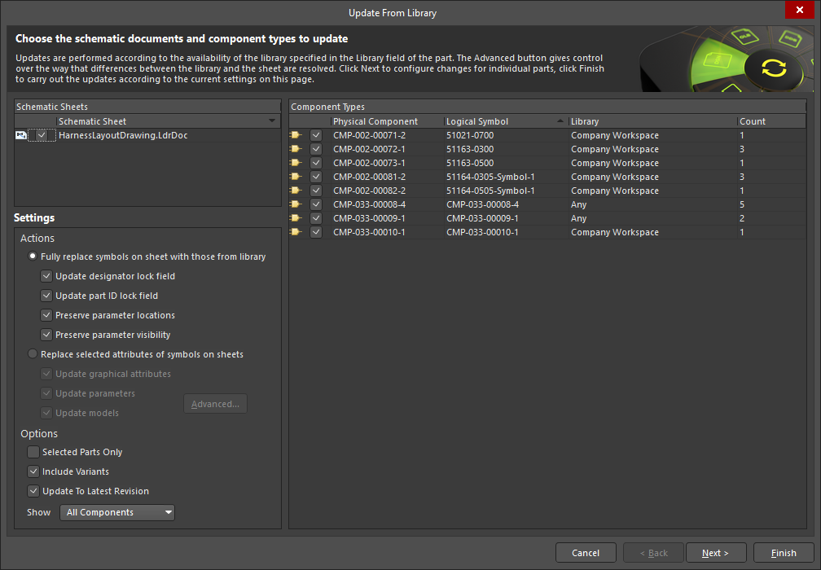Sort by Count column header
This screenshot has height=570, width=821.
click(x=771, y=121)
